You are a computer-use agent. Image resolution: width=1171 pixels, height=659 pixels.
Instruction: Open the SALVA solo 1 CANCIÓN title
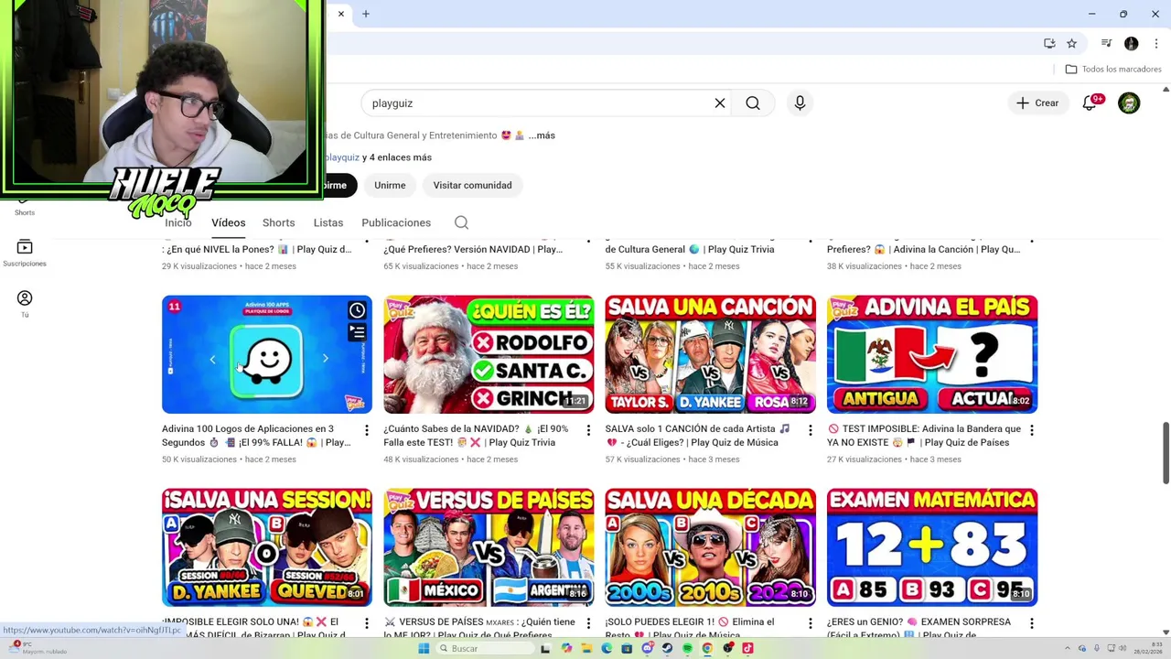pos(697,436)
